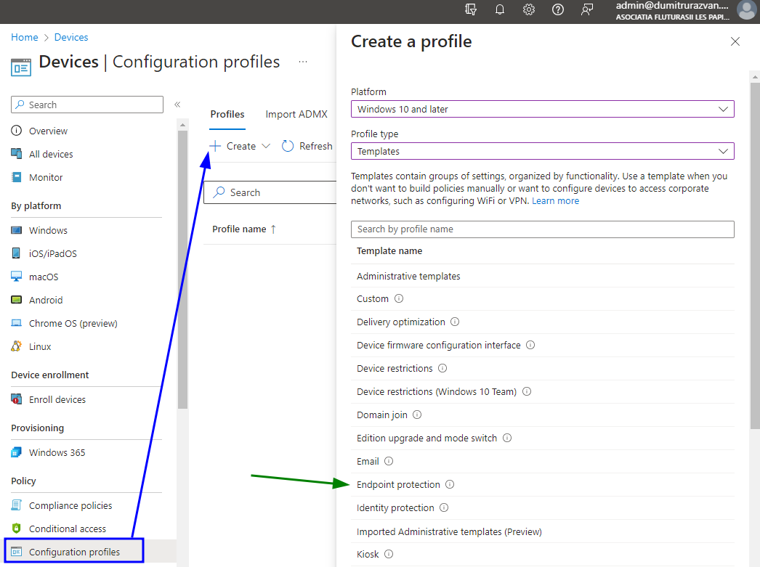Click the Cloud Shell icon in header
Viewport: 760px width, 567px height.
[471, 9]
